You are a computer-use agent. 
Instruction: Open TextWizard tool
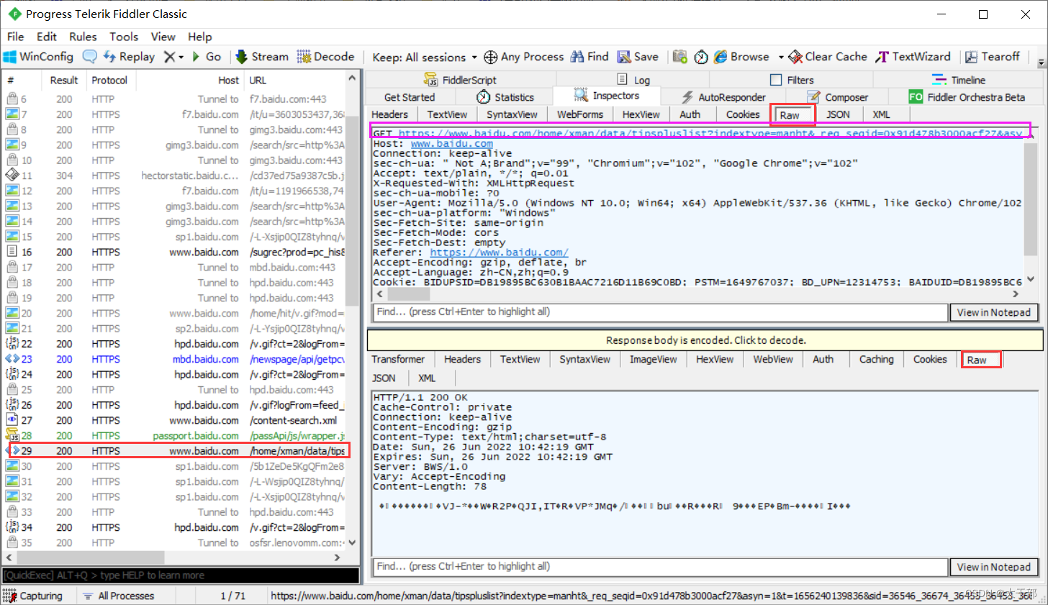913,57
